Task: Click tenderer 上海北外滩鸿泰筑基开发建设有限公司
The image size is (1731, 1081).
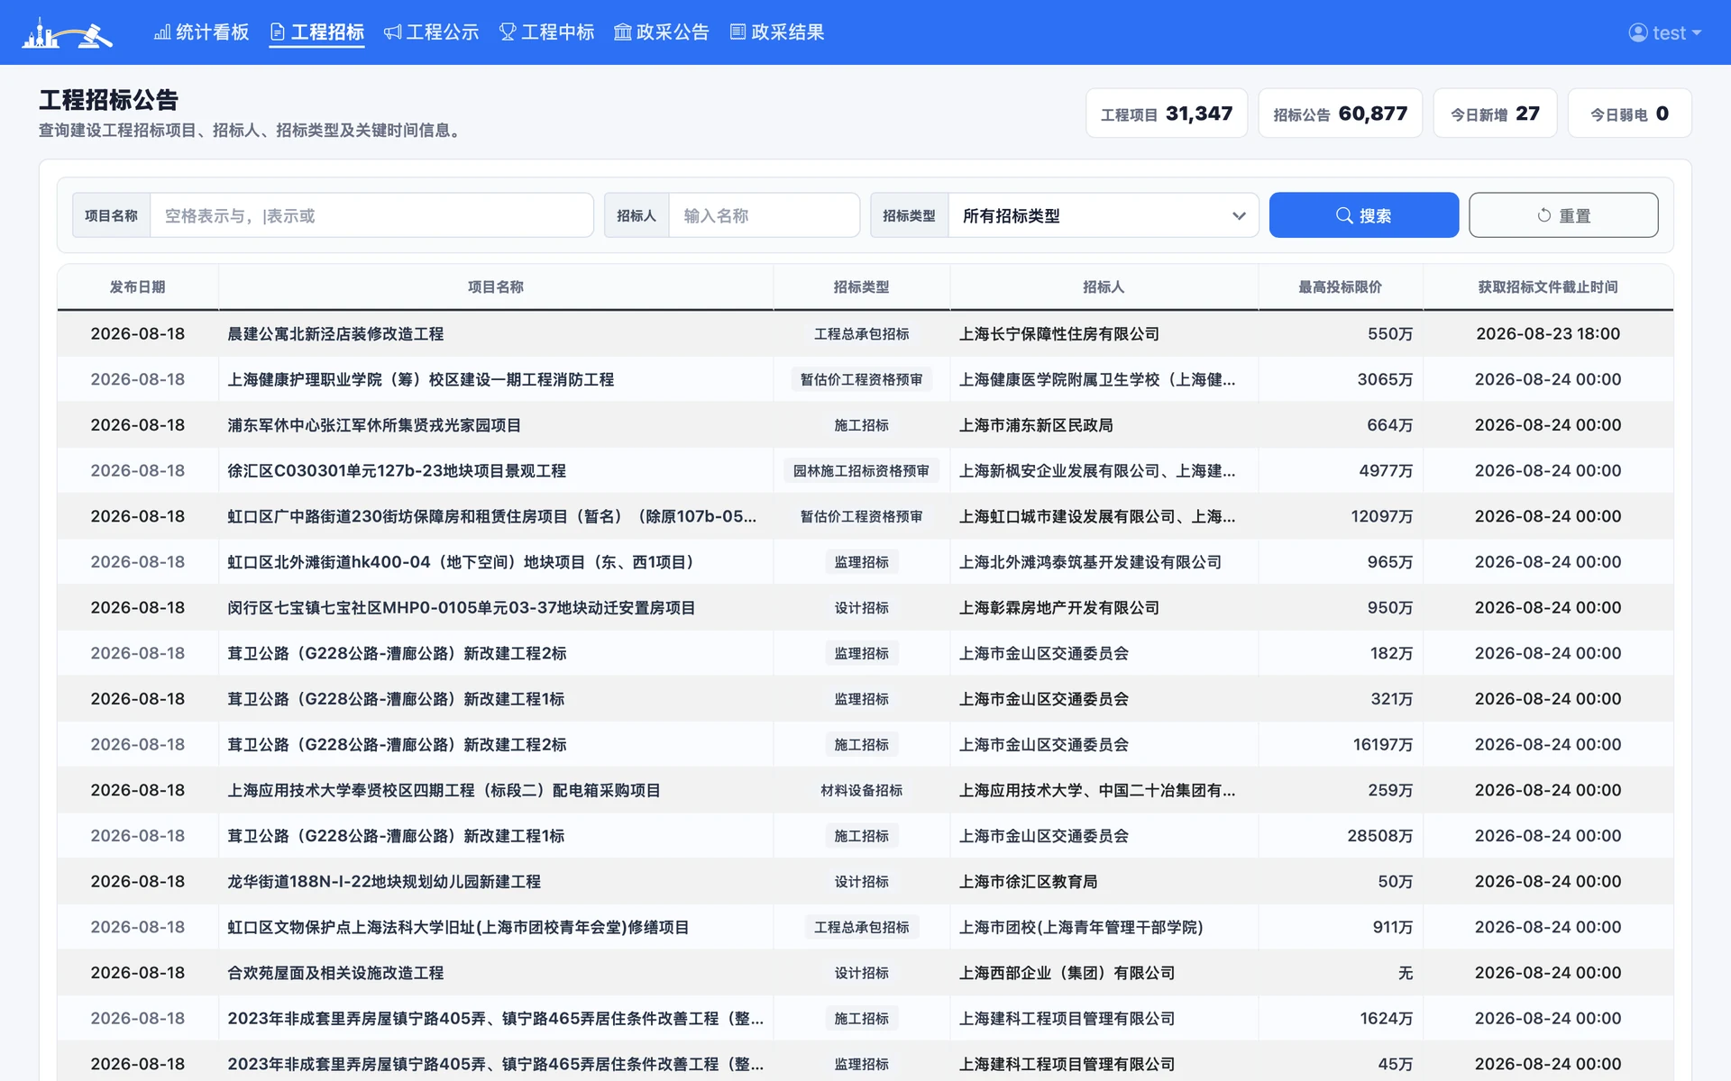Action: [x=1090, y=562]
